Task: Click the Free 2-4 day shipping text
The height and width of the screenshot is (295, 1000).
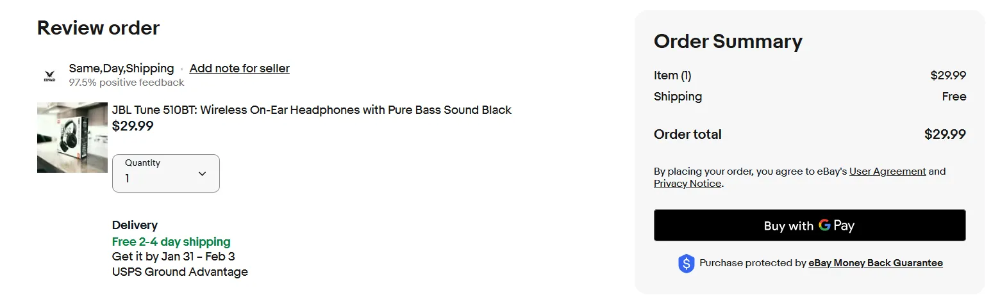Action: click(x=171, y=242)
